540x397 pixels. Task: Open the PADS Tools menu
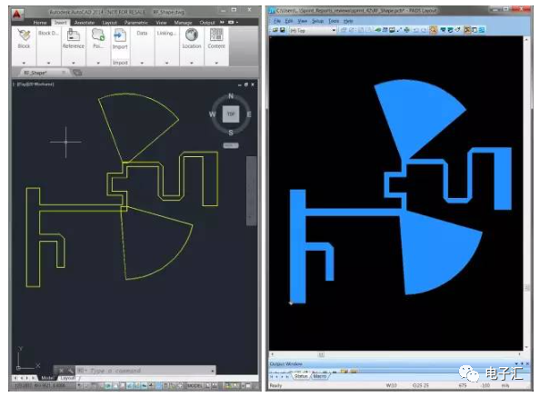334,21
